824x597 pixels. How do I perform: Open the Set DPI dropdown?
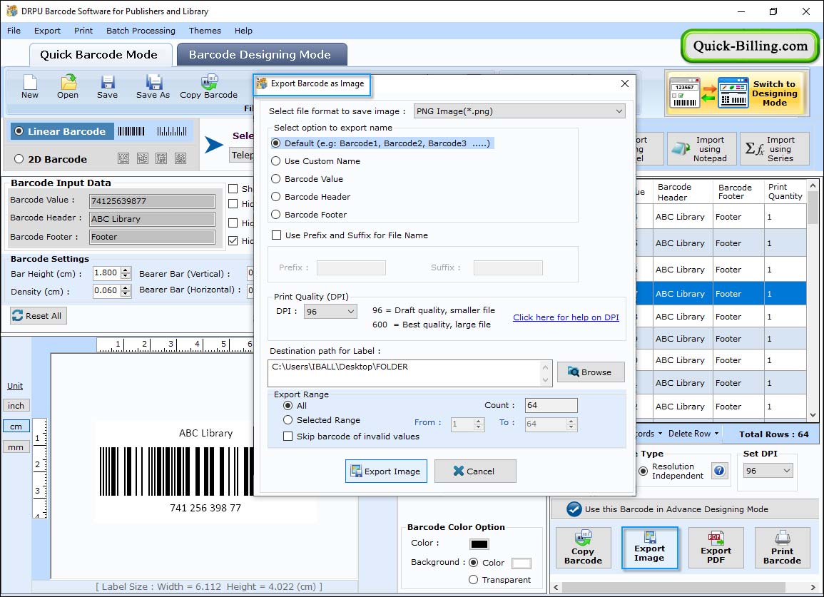coord(768,470)
